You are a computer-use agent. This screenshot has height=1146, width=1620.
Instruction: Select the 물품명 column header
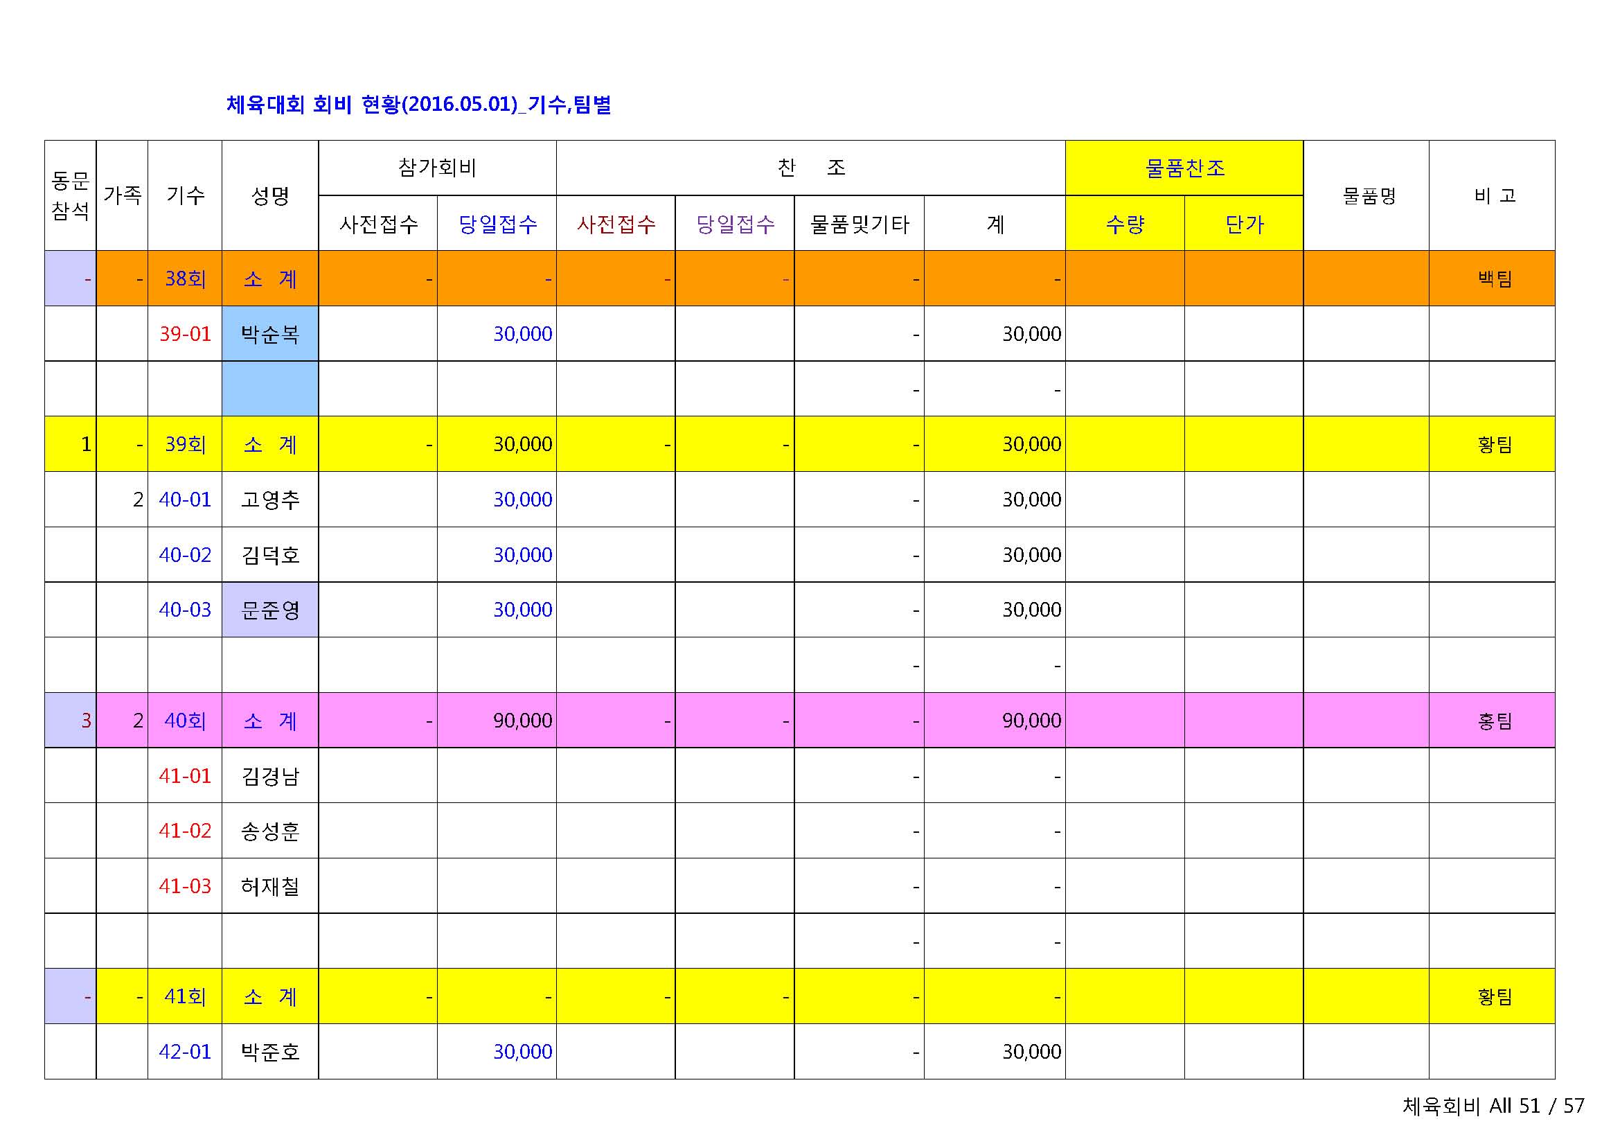coord(1366,195)
